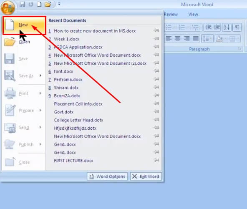Pin FIRST LECTURE.docx to recent list
The height and width of the screenshot is (209, 247).
(156, 160)
